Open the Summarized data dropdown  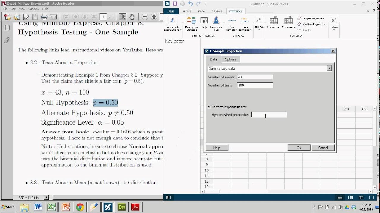pyautogui.click(x=329, y=68)
